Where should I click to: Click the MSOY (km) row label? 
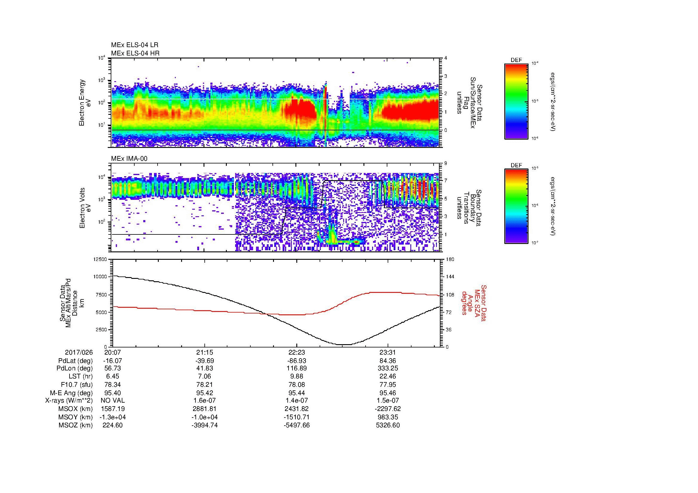(76, 417)
